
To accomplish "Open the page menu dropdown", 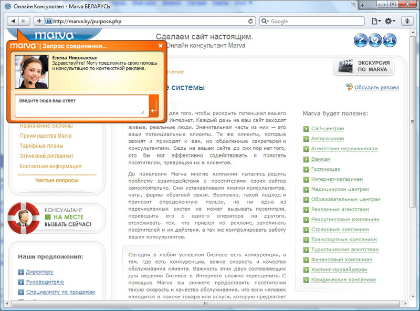I will click(x=375, y=21).
